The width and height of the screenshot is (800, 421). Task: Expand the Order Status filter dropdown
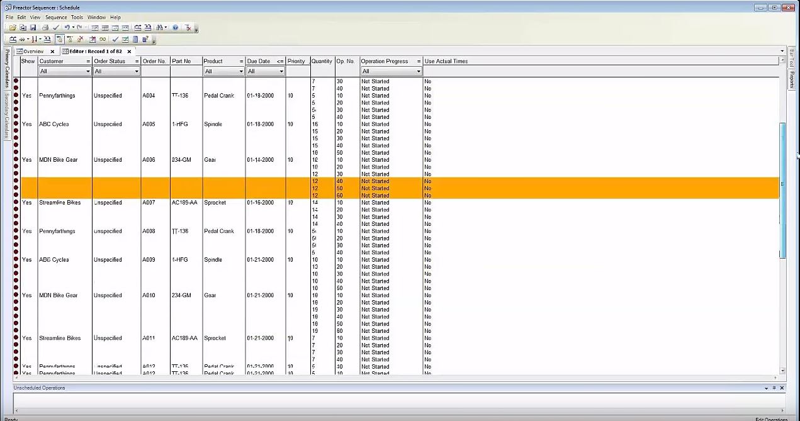coord(136,72)
